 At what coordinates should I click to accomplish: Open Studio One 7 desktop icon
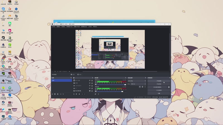10,96
